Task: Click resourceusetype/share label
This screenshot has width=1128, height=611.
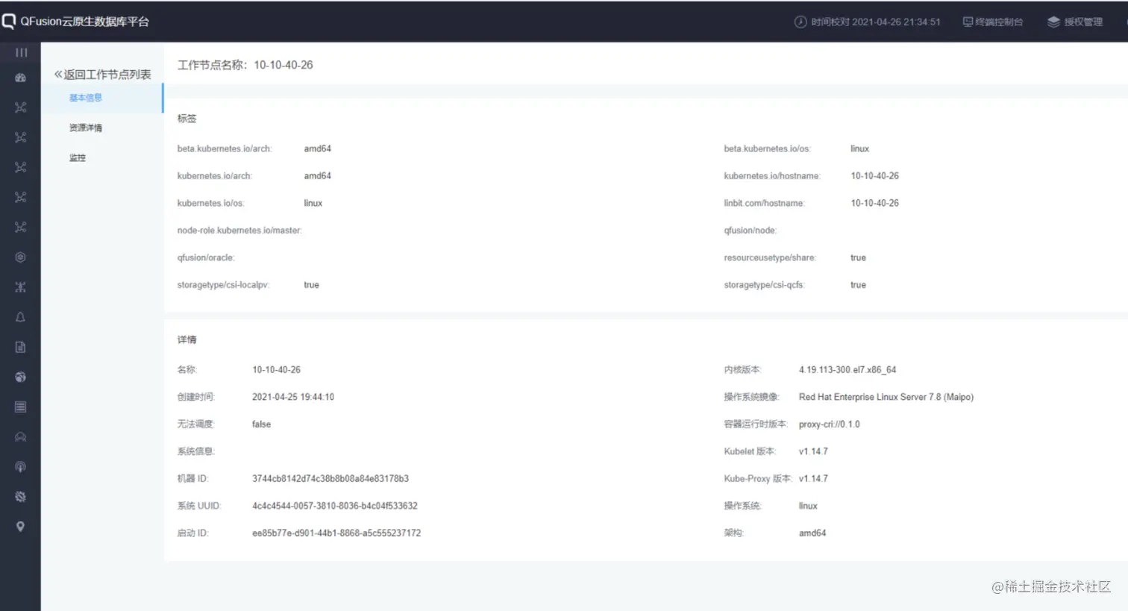Action: tap(770, 257)
